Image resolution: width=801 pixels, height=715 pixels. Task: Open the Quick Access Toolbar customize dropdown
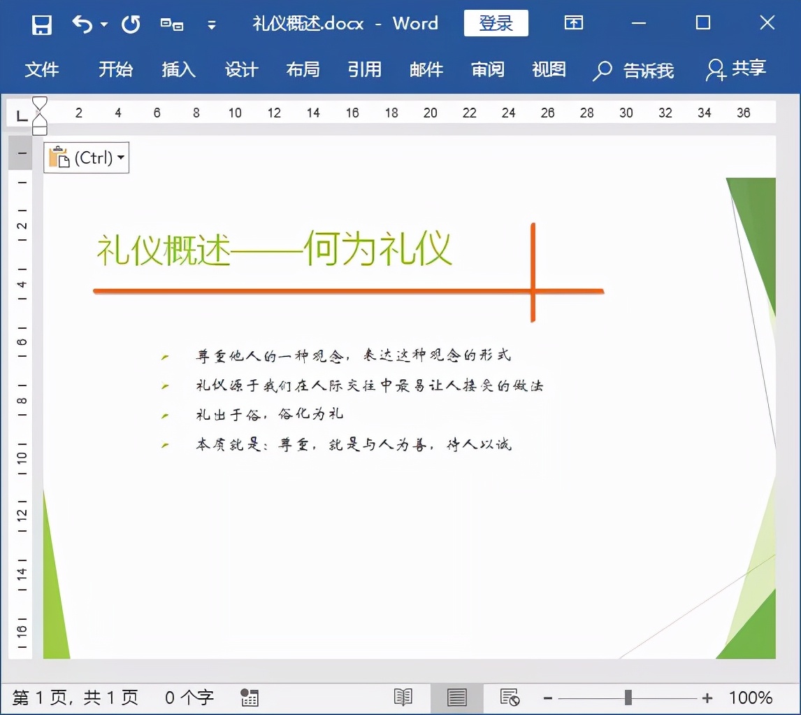coord(212,24)
